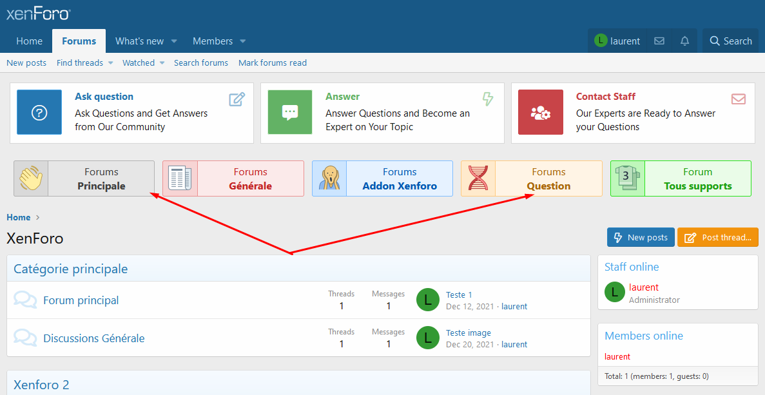The height and width of the screenshot is (395, 765).
Task: Click the green Answer chat icon
Action: (290, 112)
